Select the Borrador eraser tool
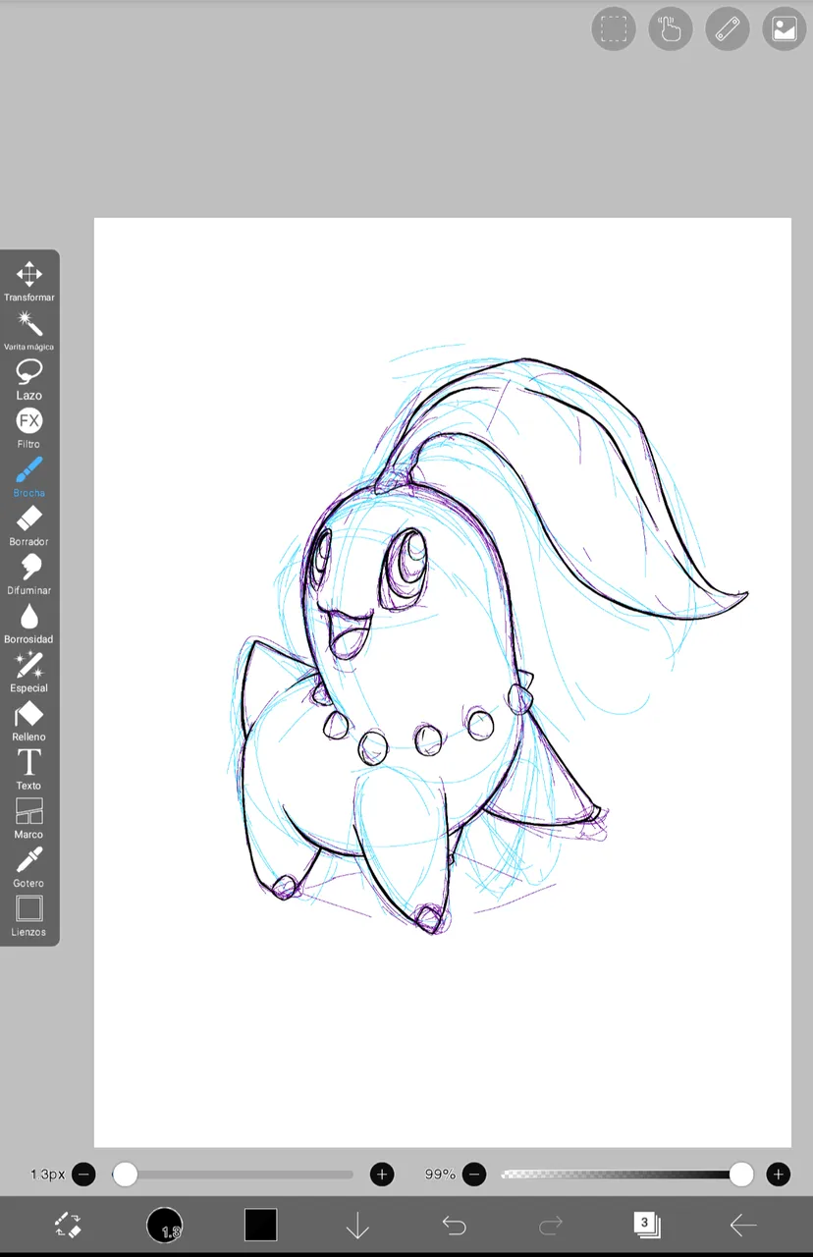This screenshot has width=813, height=1257. click(x=29, y=525)
